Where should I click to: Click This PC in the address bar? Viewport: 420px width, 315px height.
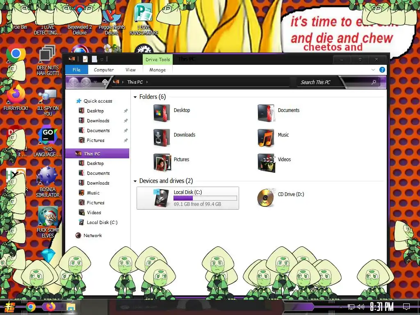(135, 82)
